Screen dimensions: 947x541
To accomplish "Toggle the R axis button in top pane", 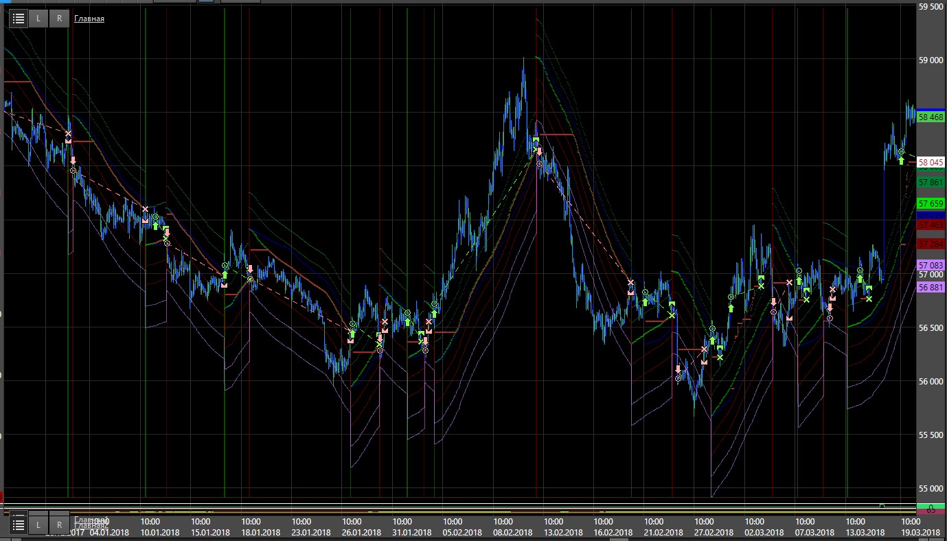I will [x=59, y=19].
